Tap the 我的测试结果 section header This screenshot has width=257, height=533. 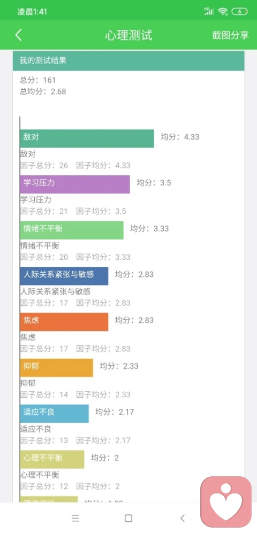[x=128, y=61]
